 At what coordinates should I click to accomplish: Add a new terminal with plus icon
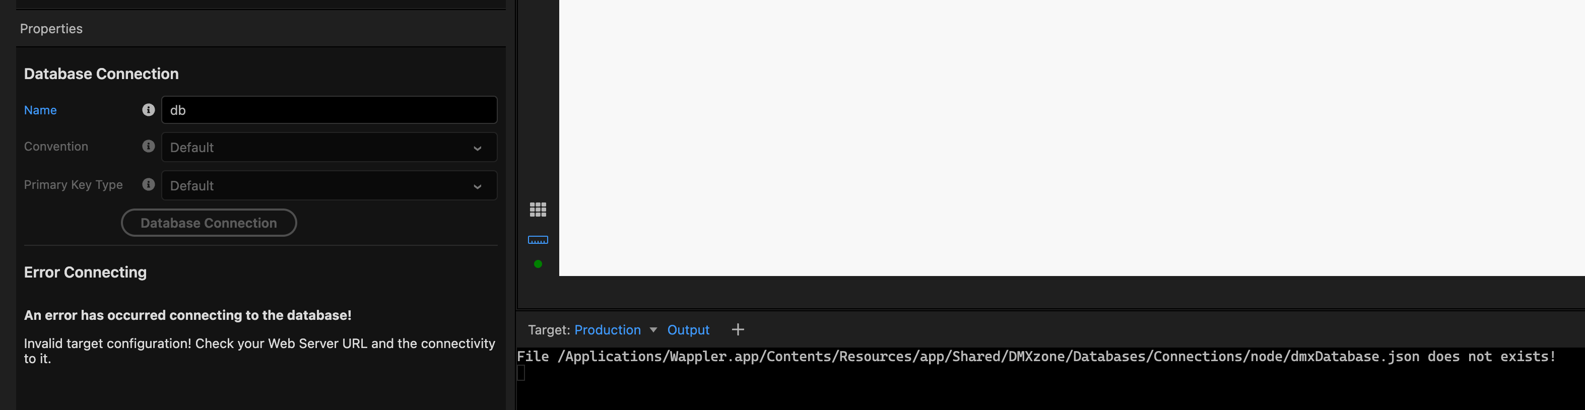pyautogui.click(x=738, y=330)
